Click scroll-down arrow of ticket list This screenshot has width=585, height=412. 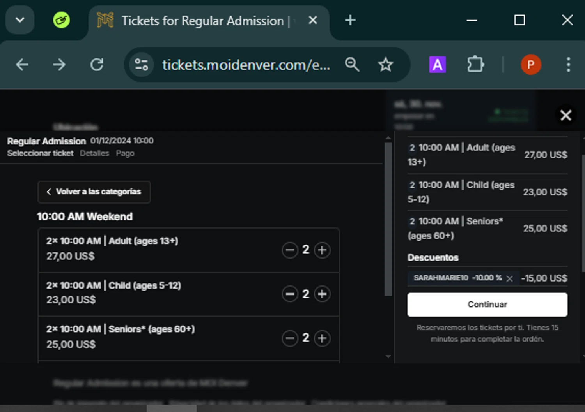point(388,356)
